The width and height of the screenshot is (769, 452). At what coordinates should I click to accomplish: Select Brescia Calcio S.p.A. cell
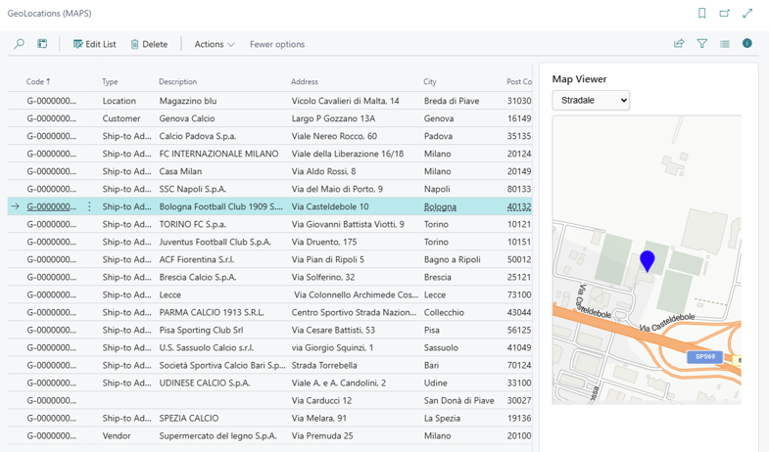[x=198, y=277]
